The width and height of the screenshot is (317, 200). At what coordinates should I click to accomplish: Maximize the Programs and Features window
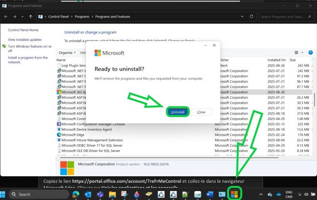click(298, 6)
